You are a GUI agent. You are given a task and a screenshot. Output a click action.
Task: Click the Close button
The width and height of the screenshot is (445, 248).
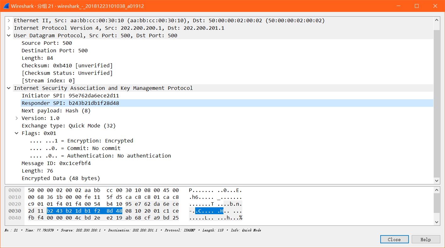(x=394, y=239)
